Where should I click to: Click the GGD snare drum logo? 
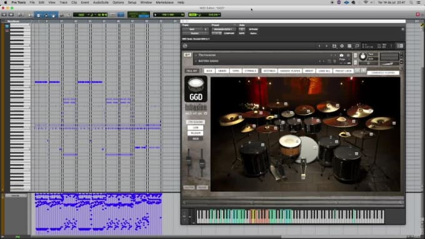(x=196, y=89)
